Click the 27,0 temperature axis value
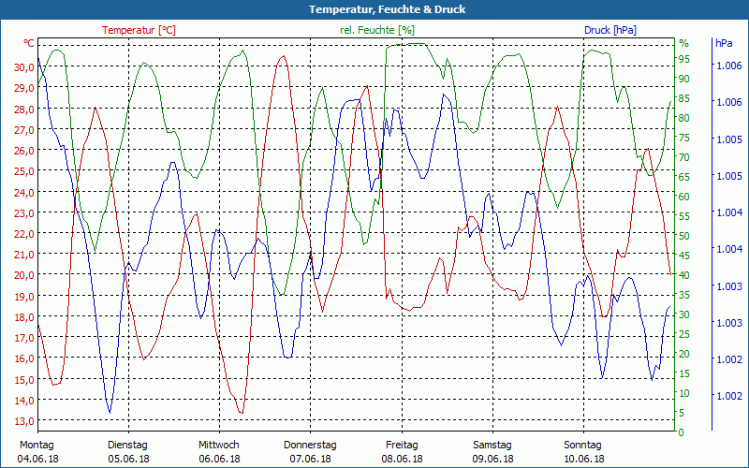Viewport: 749px width, 468px height. 24,130
